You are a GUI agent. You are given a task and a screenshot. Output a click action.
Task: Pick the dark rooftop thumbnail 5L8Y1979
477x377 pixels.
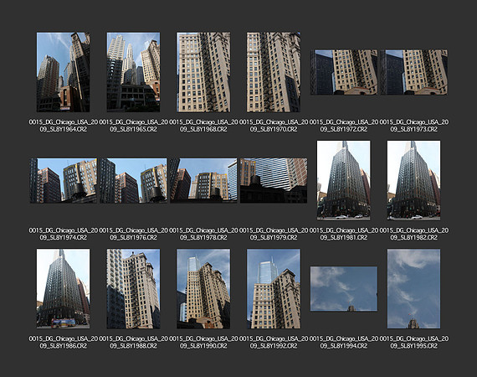274,181
